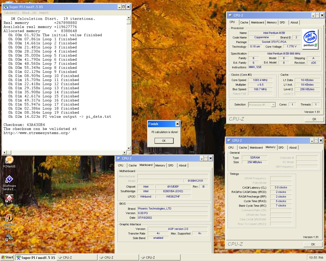Screen dimensions: 326x261
Task: Select About tab in the CPU-Z Memory window
Action: (293, 148)
